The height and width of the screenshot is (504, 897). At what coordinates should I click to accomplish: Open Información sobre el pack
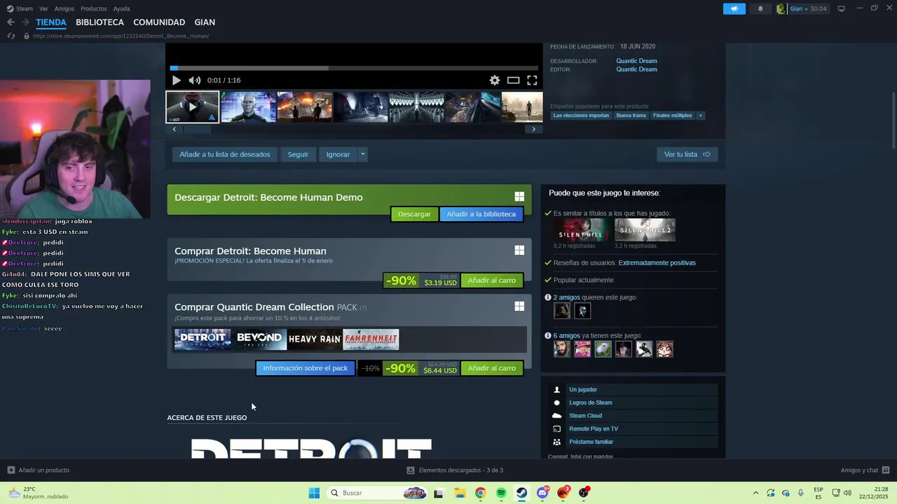tap(305, 368)
